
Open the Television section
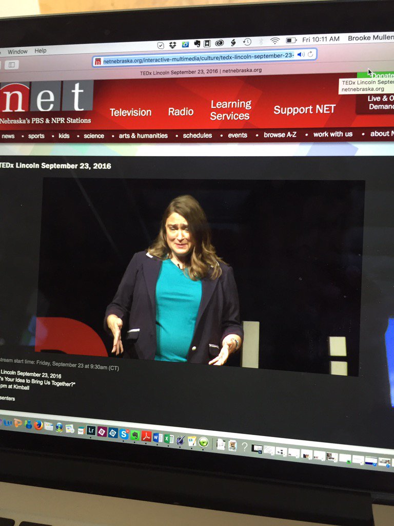click(131, 112)
